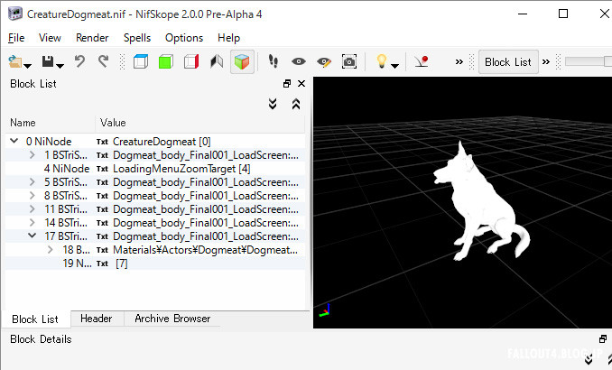Open the lighting dropdown arrow
The height and width of the screenshot is (370, 612).
[x=395, y=66]
